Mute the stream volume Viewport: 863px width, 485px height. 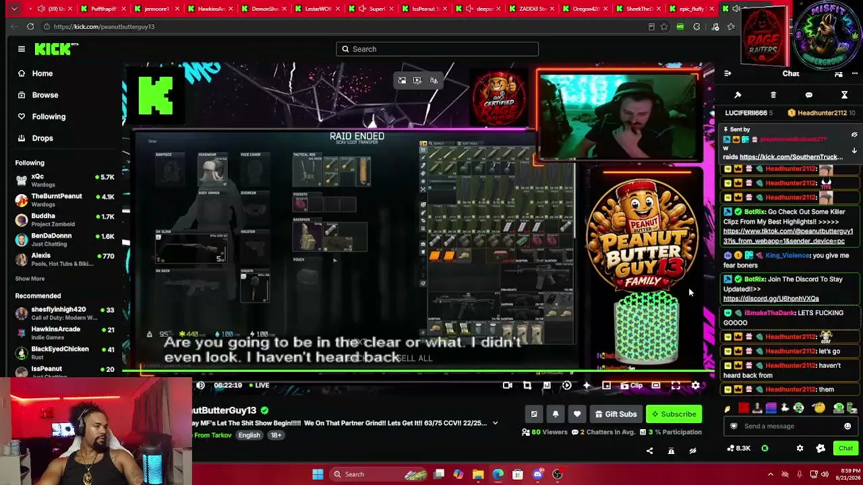[x=200, y=385]
